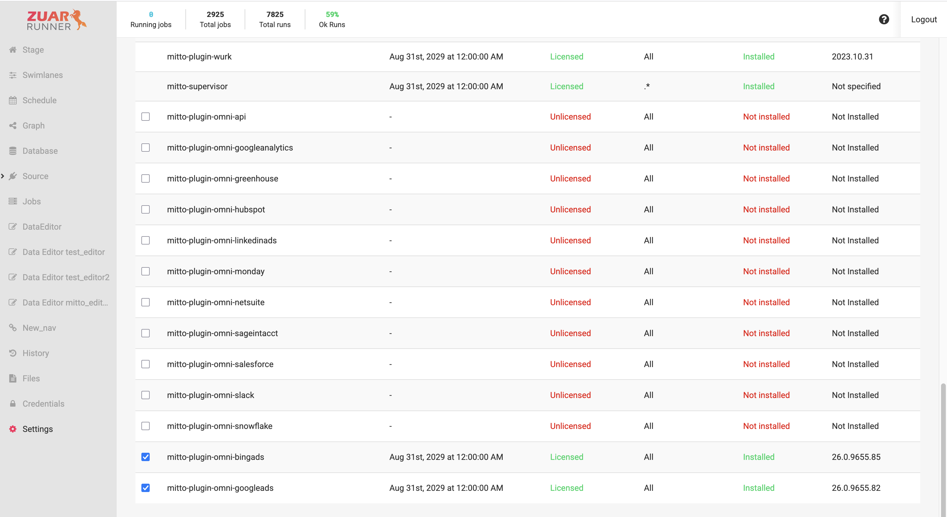Click the Data Editor mitto_edit pencil icon

tap(13, 303)
